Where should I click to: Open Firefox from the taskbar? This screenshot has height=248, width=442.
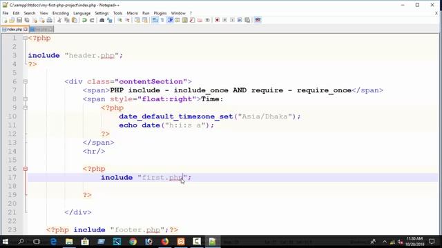(x=165, y=242)
